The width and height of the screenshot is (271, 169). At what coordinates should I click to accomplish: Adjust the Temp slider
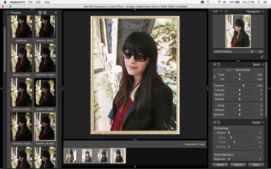click(x=239, y=74)
